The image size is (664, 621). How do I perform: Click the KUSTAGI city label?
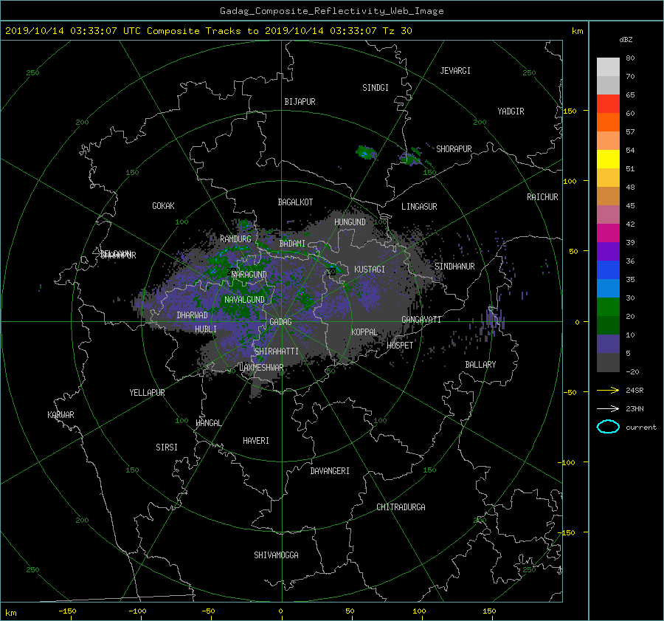point(370,270)
